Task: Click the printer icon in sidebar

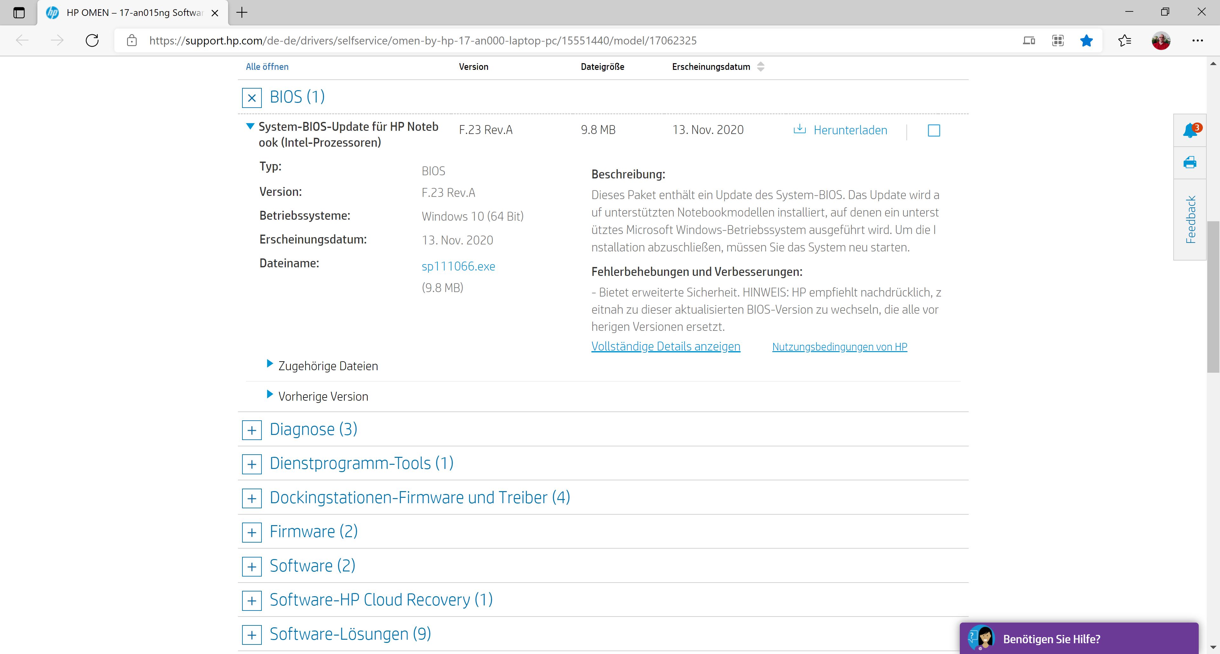Action: tap(1190, 163)
